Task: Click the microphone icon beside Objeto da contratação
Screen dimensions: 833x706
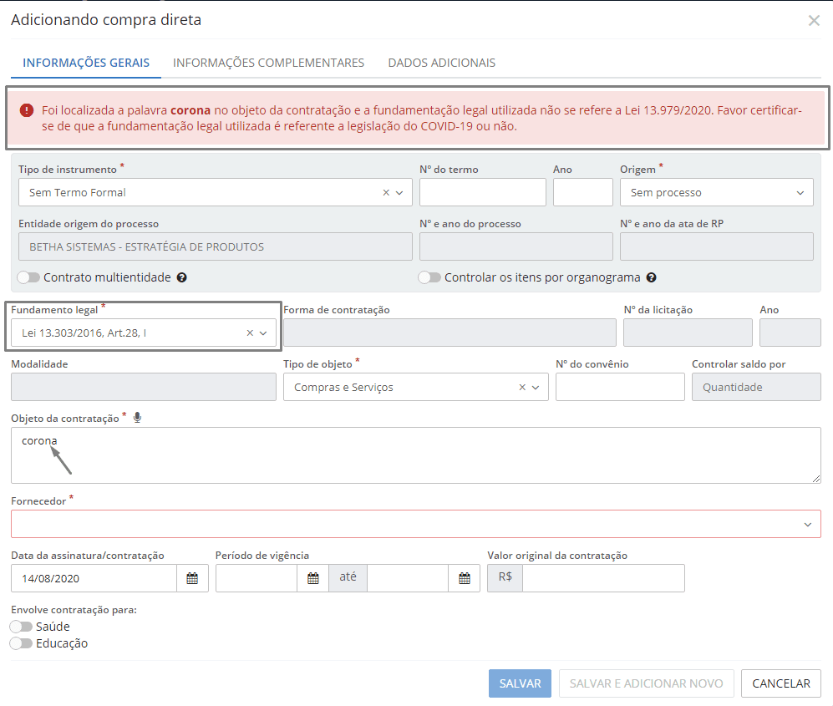Action: click(x=137, y=418)
